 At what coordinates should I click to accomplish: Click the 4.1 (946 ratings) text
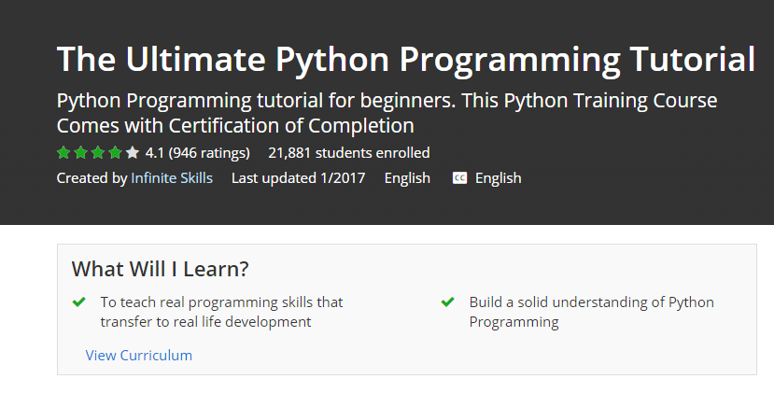pos(197,153)
